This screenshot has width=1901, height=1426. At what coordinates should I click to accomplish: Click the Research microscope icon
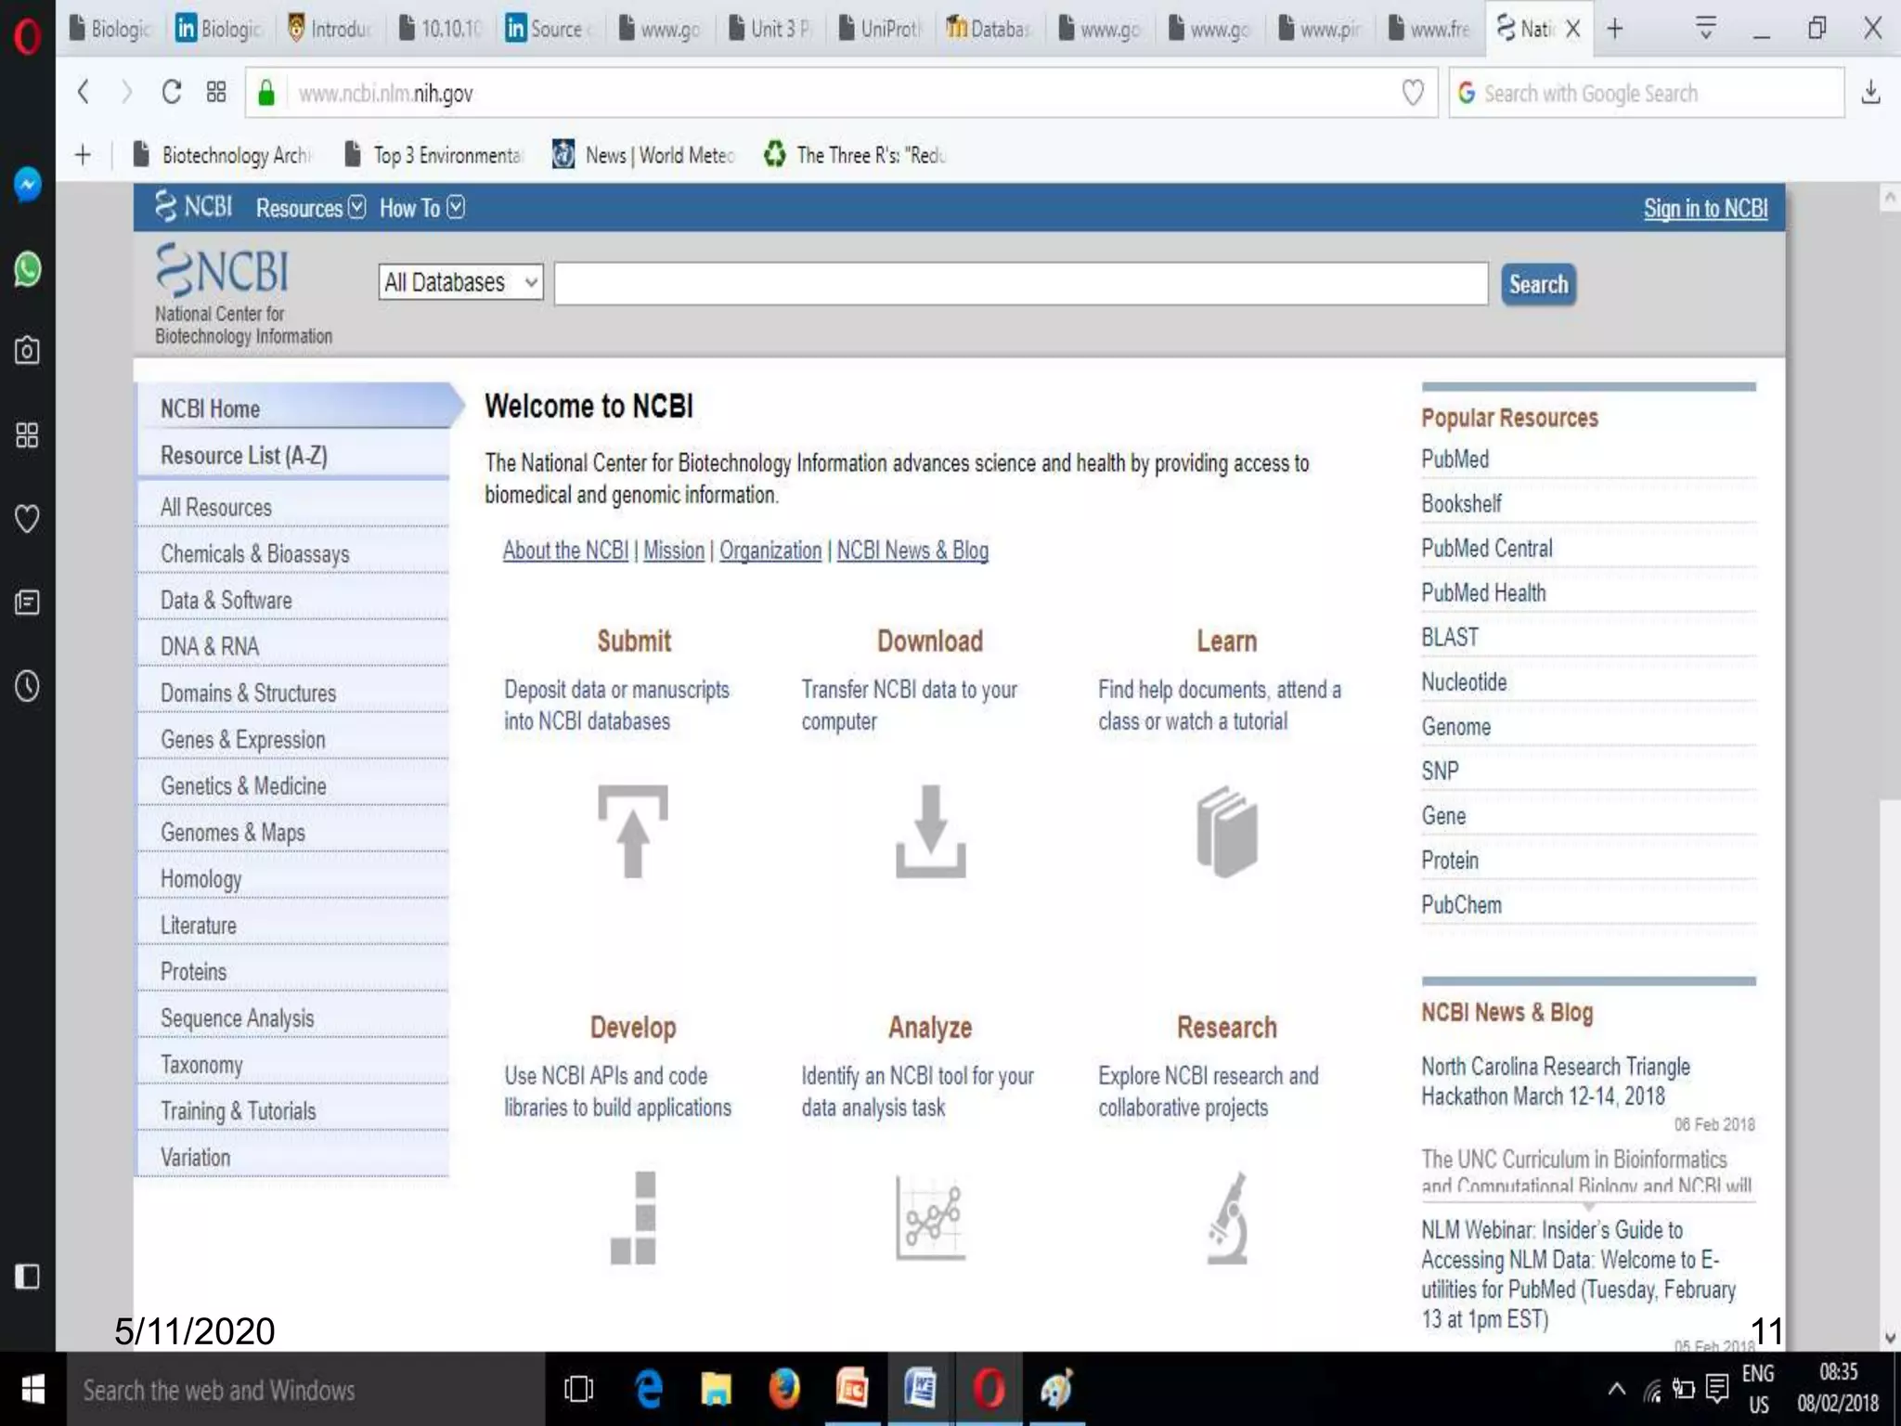click(x=1227, y=1217)
